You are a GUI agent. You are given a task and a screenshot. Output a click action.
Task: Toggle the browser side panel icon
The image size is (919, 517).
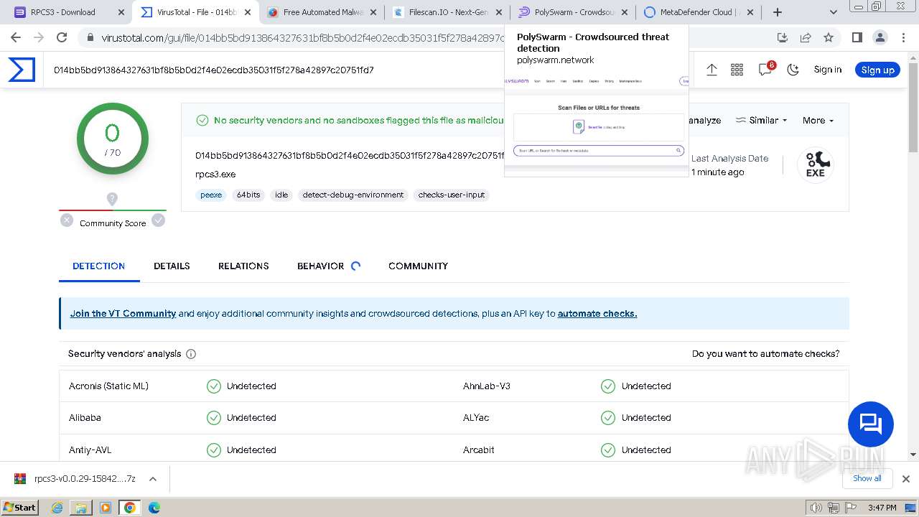coord(857,37)
